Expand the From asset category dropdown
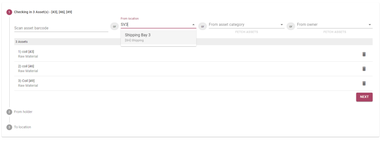Image resolution: width=381 pixels, height=144 pixels. coord(282,25)
